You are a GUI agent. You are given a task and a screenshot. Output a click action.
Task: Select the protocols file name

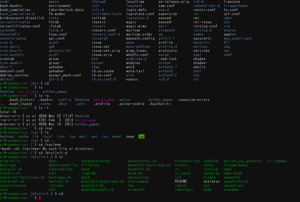168,51
